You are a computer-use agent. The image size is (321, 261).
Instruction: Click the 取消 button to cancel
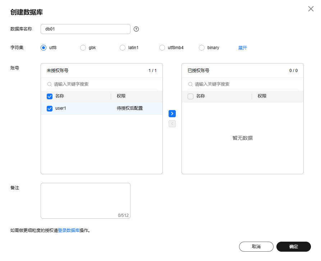point(256,247)
